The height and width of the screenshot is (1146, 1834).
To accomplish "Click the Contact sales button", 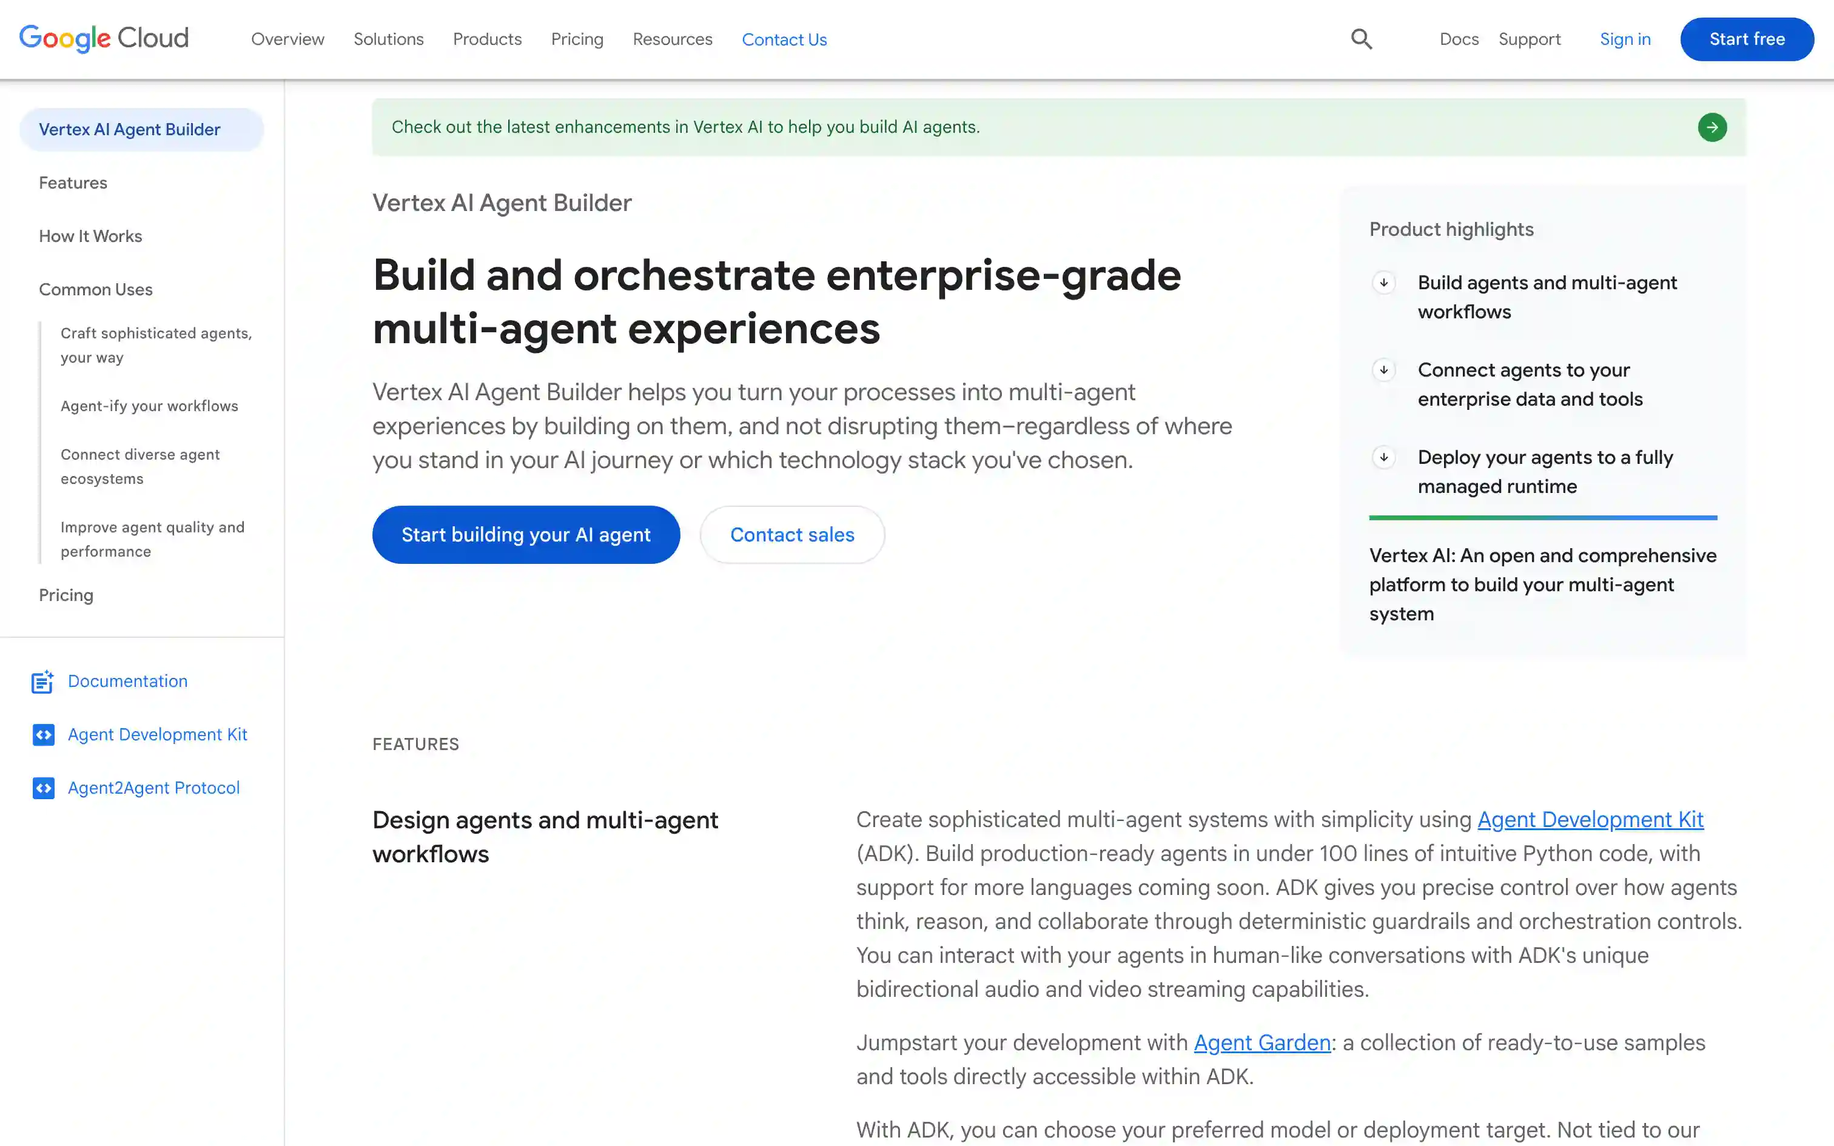I will tap(792, 534).
